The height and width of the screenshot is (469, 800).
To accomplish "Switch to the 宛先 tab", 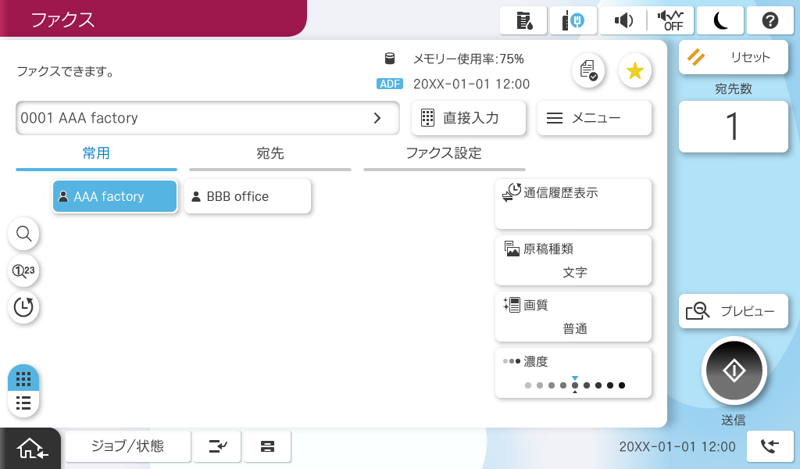I will click(x=270, y=154).
